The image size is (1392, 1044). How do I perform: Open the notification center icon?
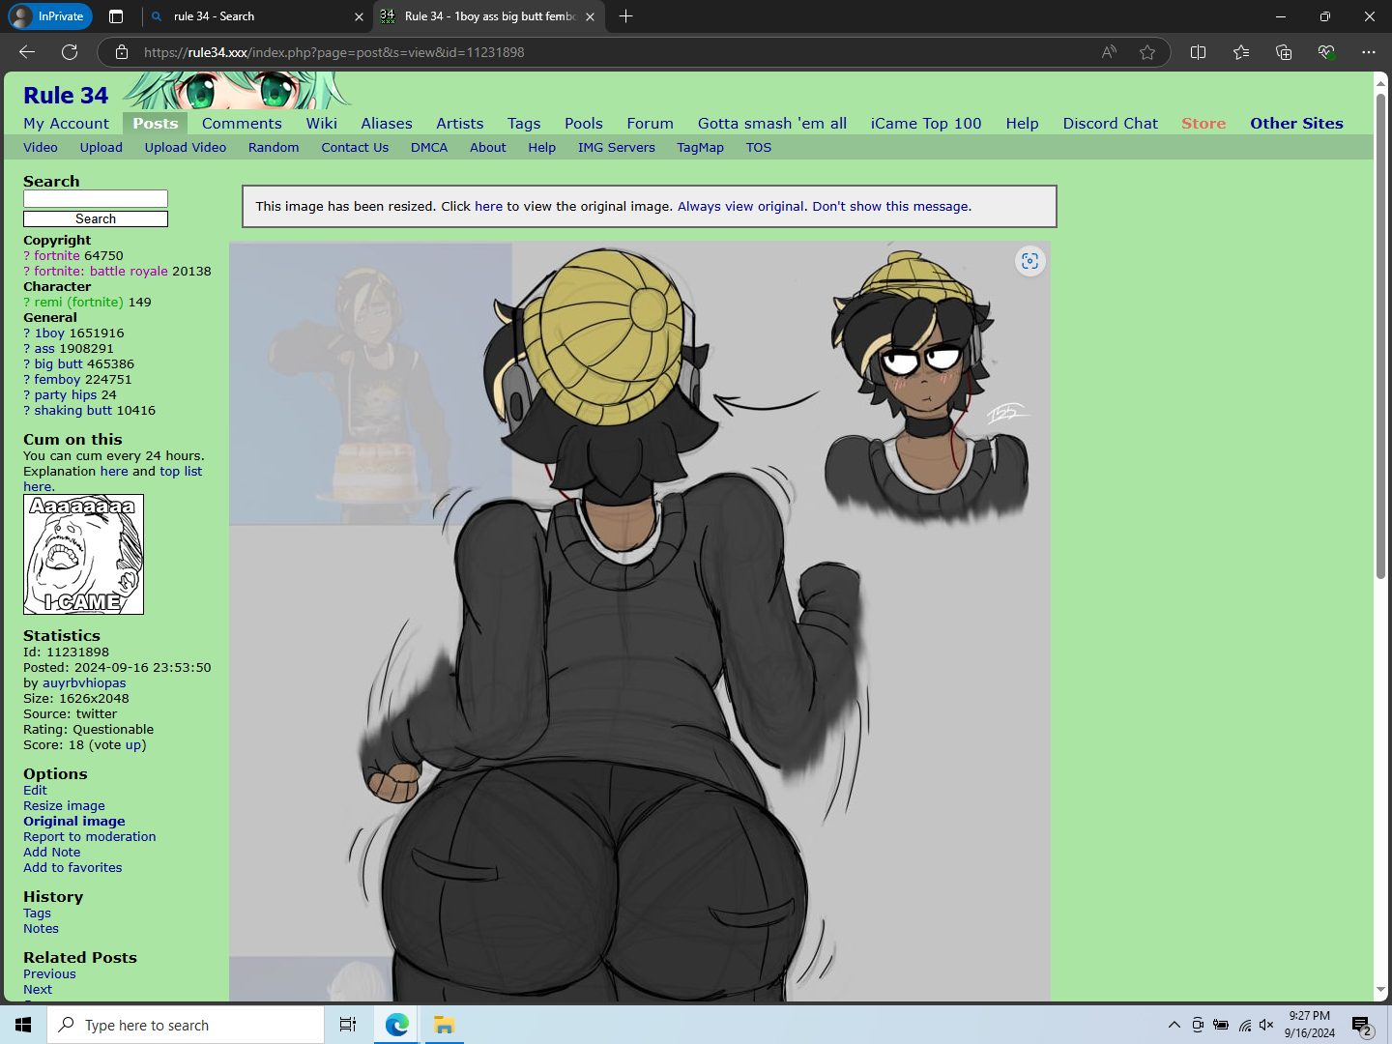point(1362,1025)
